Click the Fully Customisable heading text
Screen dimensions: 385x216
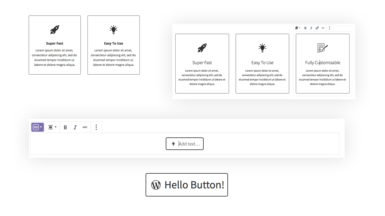(322, 63)
